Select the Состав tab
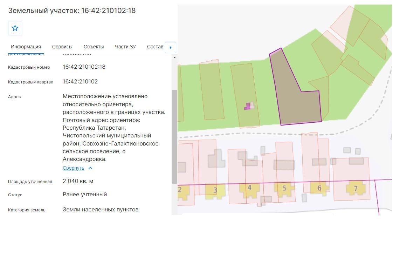 [155, 47]
